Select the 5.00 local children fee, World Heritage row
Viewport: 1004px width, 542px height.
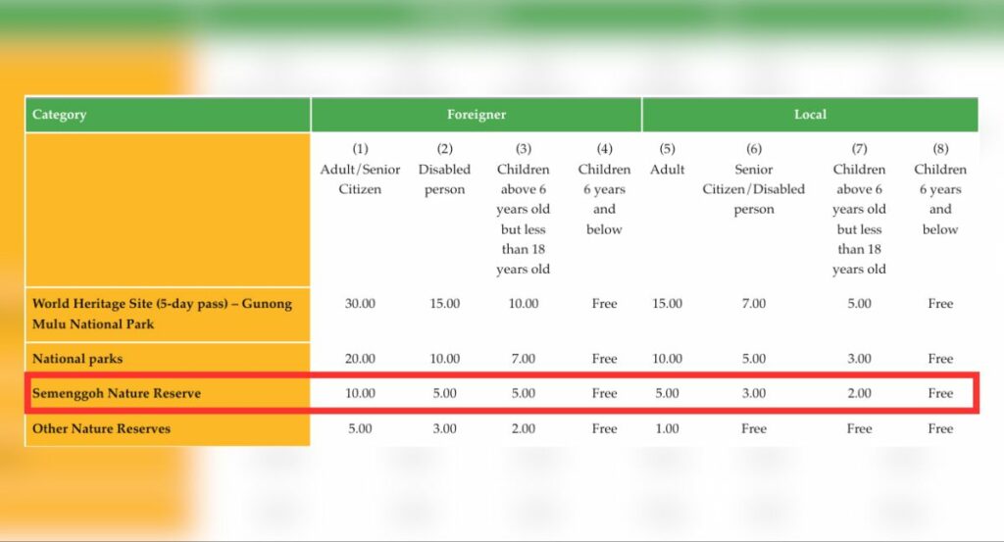(x=859, y=303)
